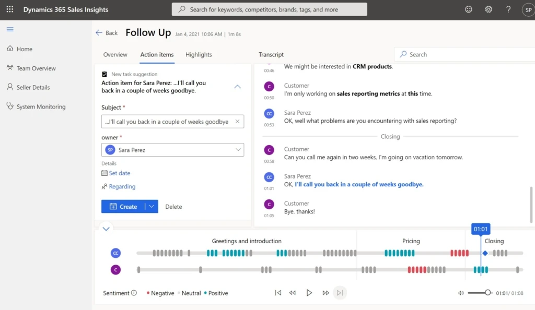Open the Home section in the sidebar
535x310 pixels.
tap(23, 49)
